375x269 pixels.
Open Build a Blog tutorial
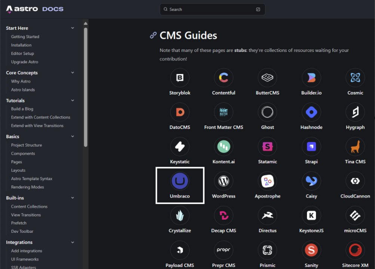22,109
